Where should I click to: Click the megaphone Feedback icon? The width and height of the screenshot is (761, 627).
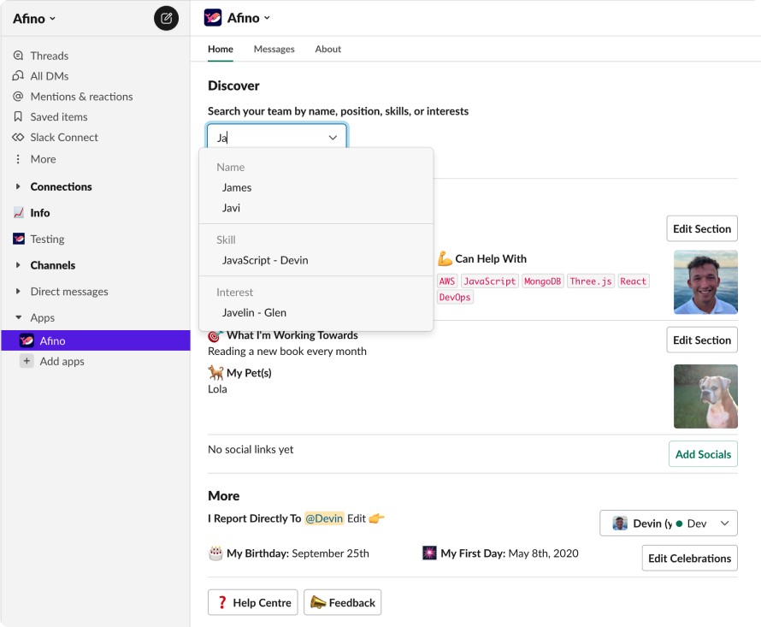pyautogui.click(x=318, y=602)
